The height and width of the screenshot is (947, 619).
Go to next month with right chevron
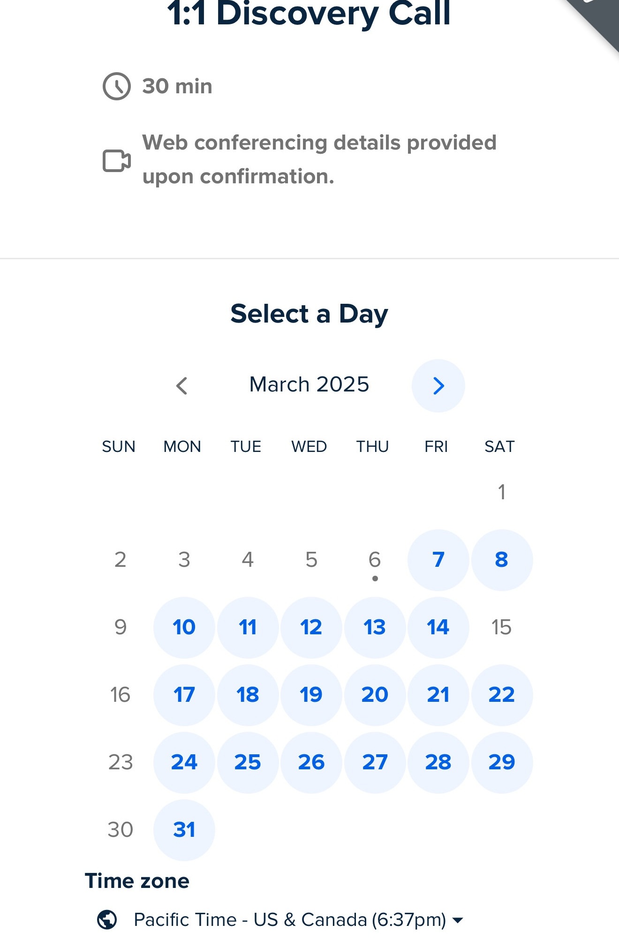point(438,385)
